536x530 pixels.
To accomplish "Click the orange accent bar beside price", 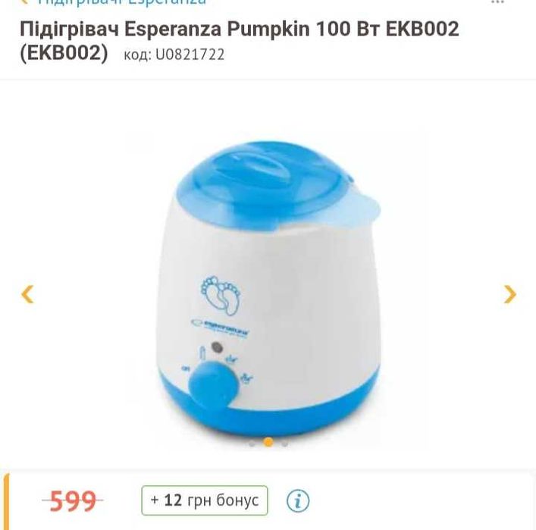I will [x=6, y=502].
